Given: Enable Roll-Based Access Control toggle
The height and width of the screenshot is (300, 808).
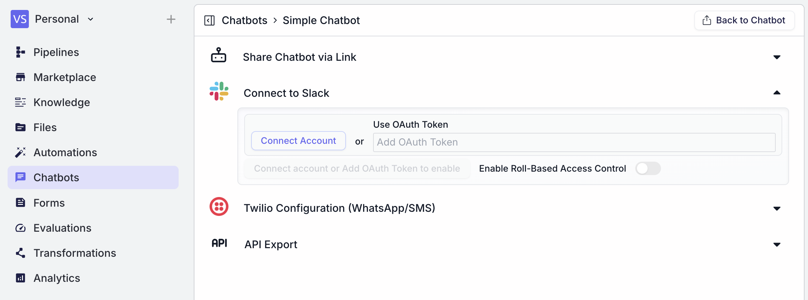Looking at the screenshot, I should [x=648, y=169].
